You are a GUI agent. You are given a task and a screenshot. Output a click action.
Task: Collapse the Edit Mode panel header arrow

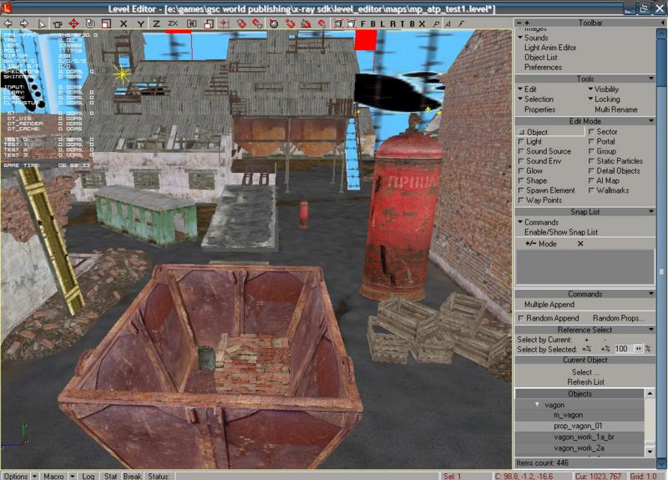651,121
